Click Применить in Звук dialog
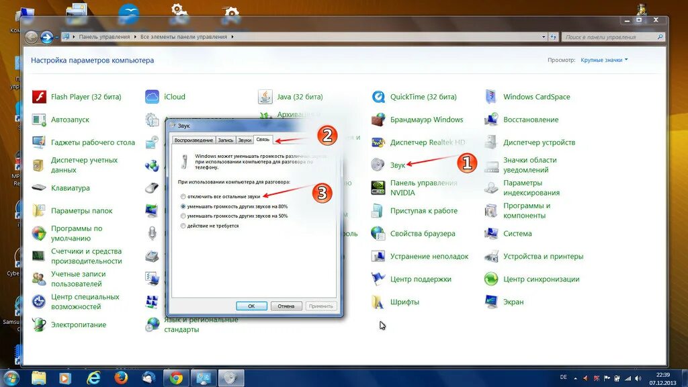The image size is (688, 387). click(x=320, y=306)
